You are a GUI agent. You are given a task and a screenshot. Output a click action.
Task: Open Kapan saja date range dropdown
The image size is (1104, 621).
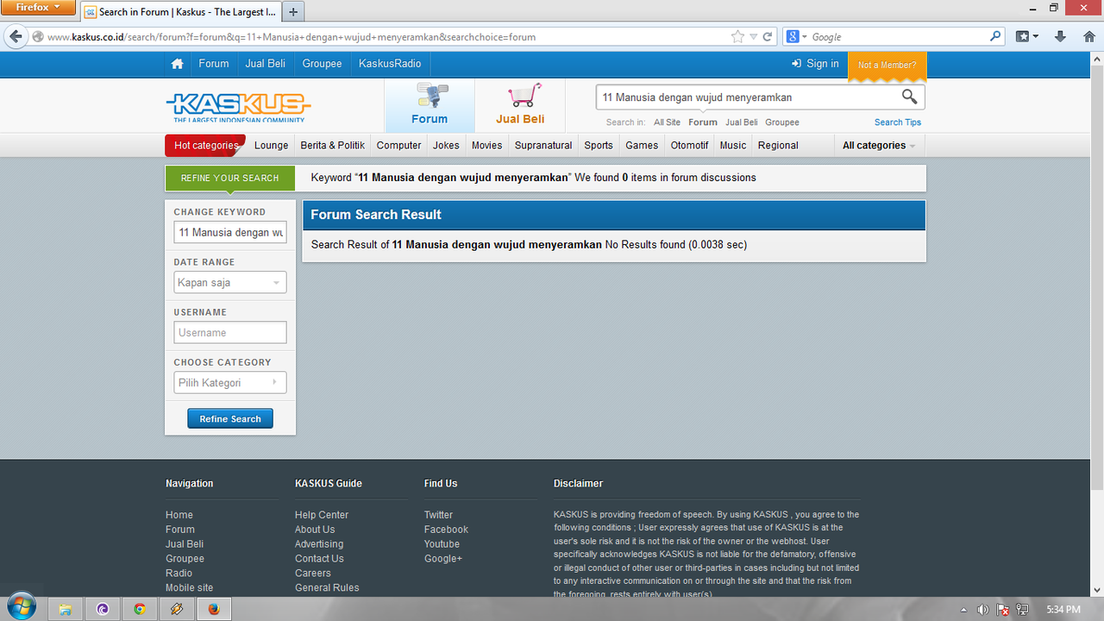pyautogui.click(x=230, y=283)
